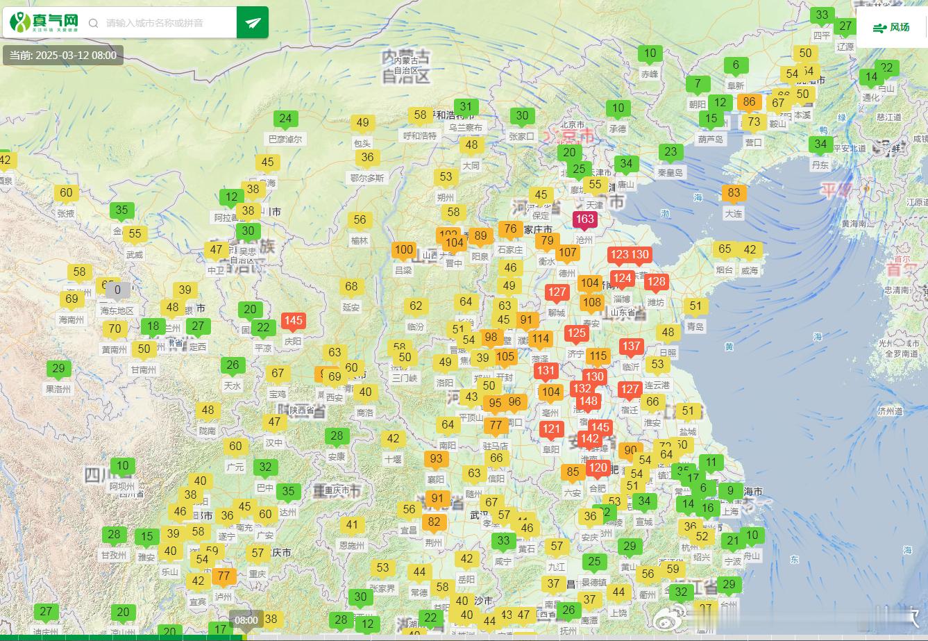Image resolution: width=928 pixels, height=641 pixels.
Task: Click the magnifier icon in the search box
Action: [94, 23]
